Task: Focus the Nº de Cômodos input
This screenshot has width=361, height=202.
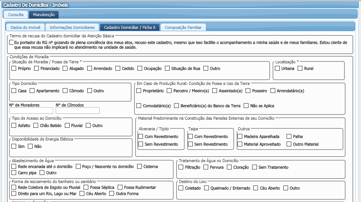Action: 78,111
